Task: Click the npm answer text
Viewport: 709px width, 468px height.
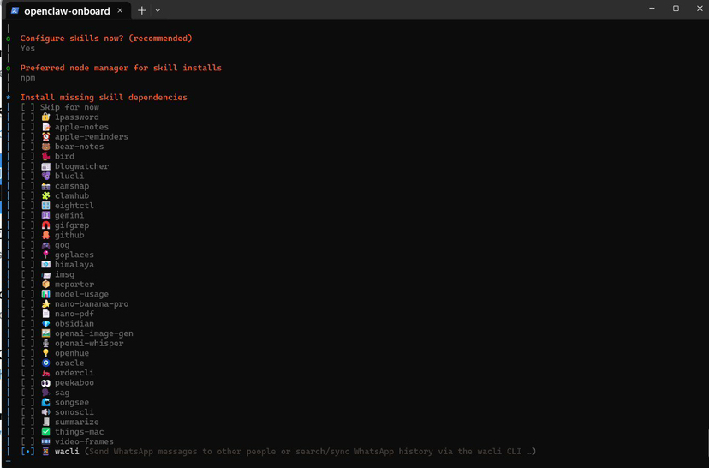Action: (27, 78)
